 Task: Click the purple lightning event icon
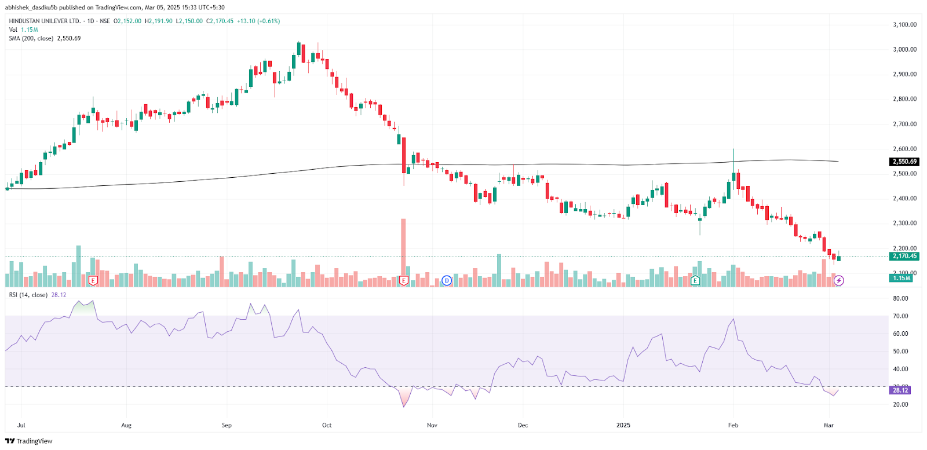pyautogui.click(x=839, y=280)
